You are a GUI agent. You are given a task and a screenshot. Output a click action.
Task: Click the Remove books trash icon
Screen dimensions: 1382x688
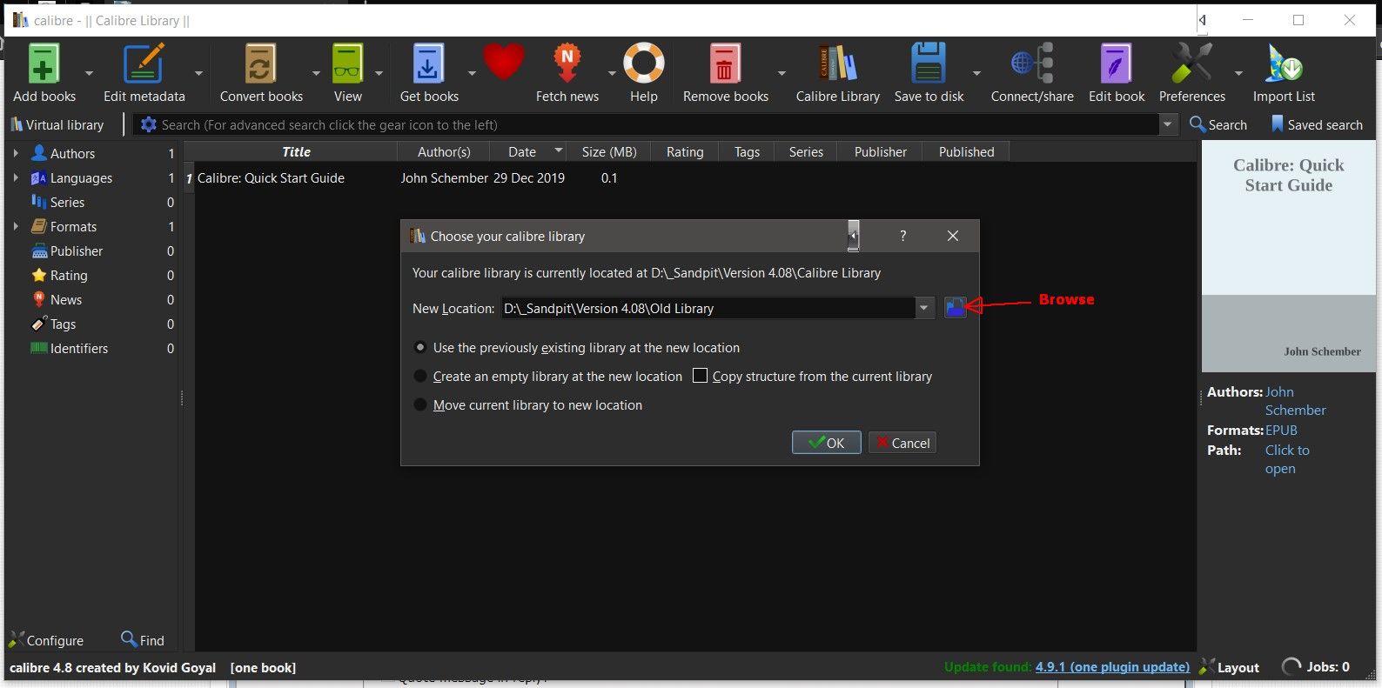[724, 63]
